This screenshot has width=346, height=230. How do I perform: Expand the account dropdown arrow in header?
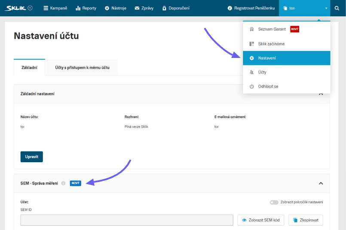click(326, 8)
